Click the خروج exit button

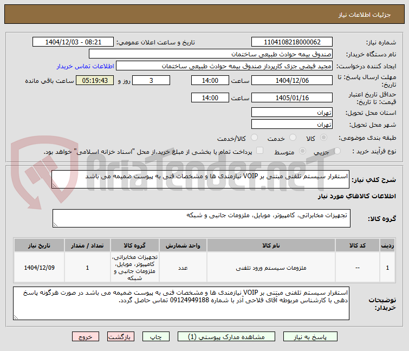tap(86, 337)
